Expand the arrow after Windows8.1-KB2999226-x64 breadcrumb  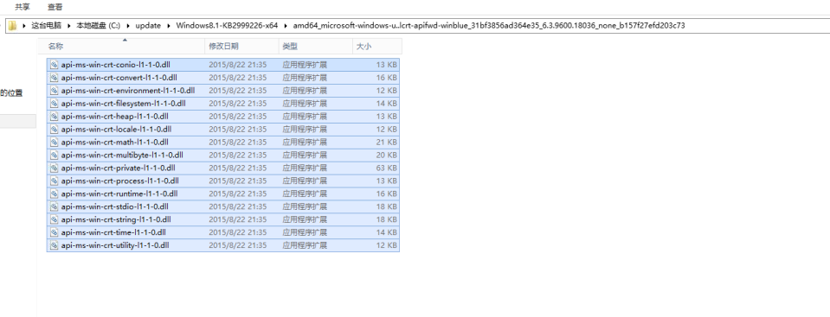286,25
